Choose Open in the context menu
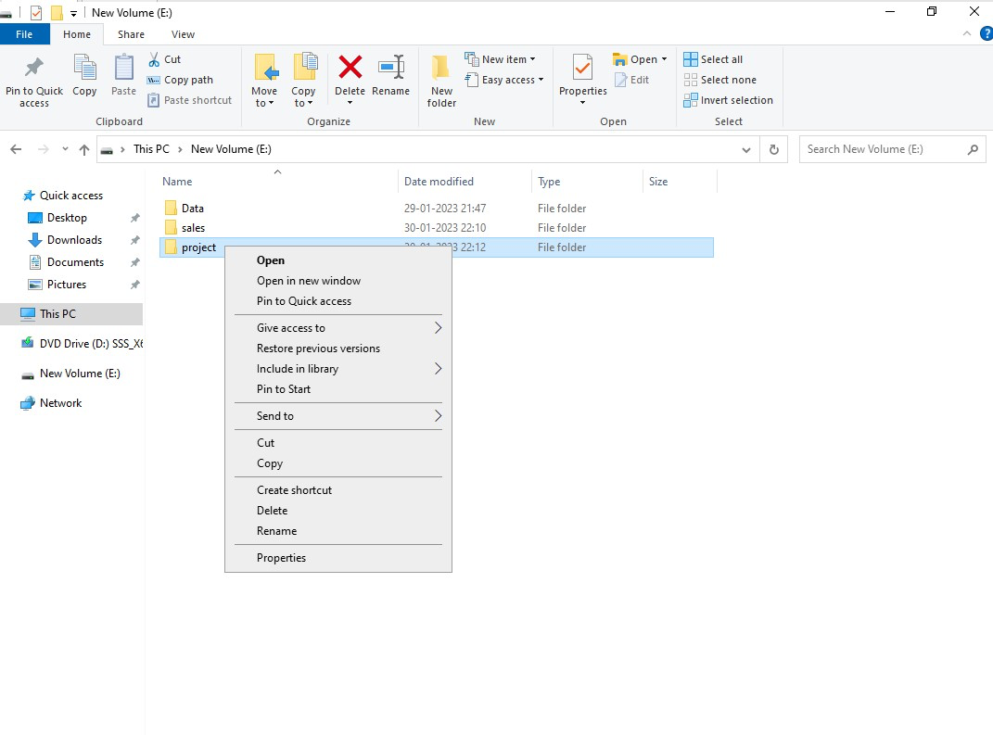Image resolution: width=993 pixels, height=735 pixels. coord(338,260)
